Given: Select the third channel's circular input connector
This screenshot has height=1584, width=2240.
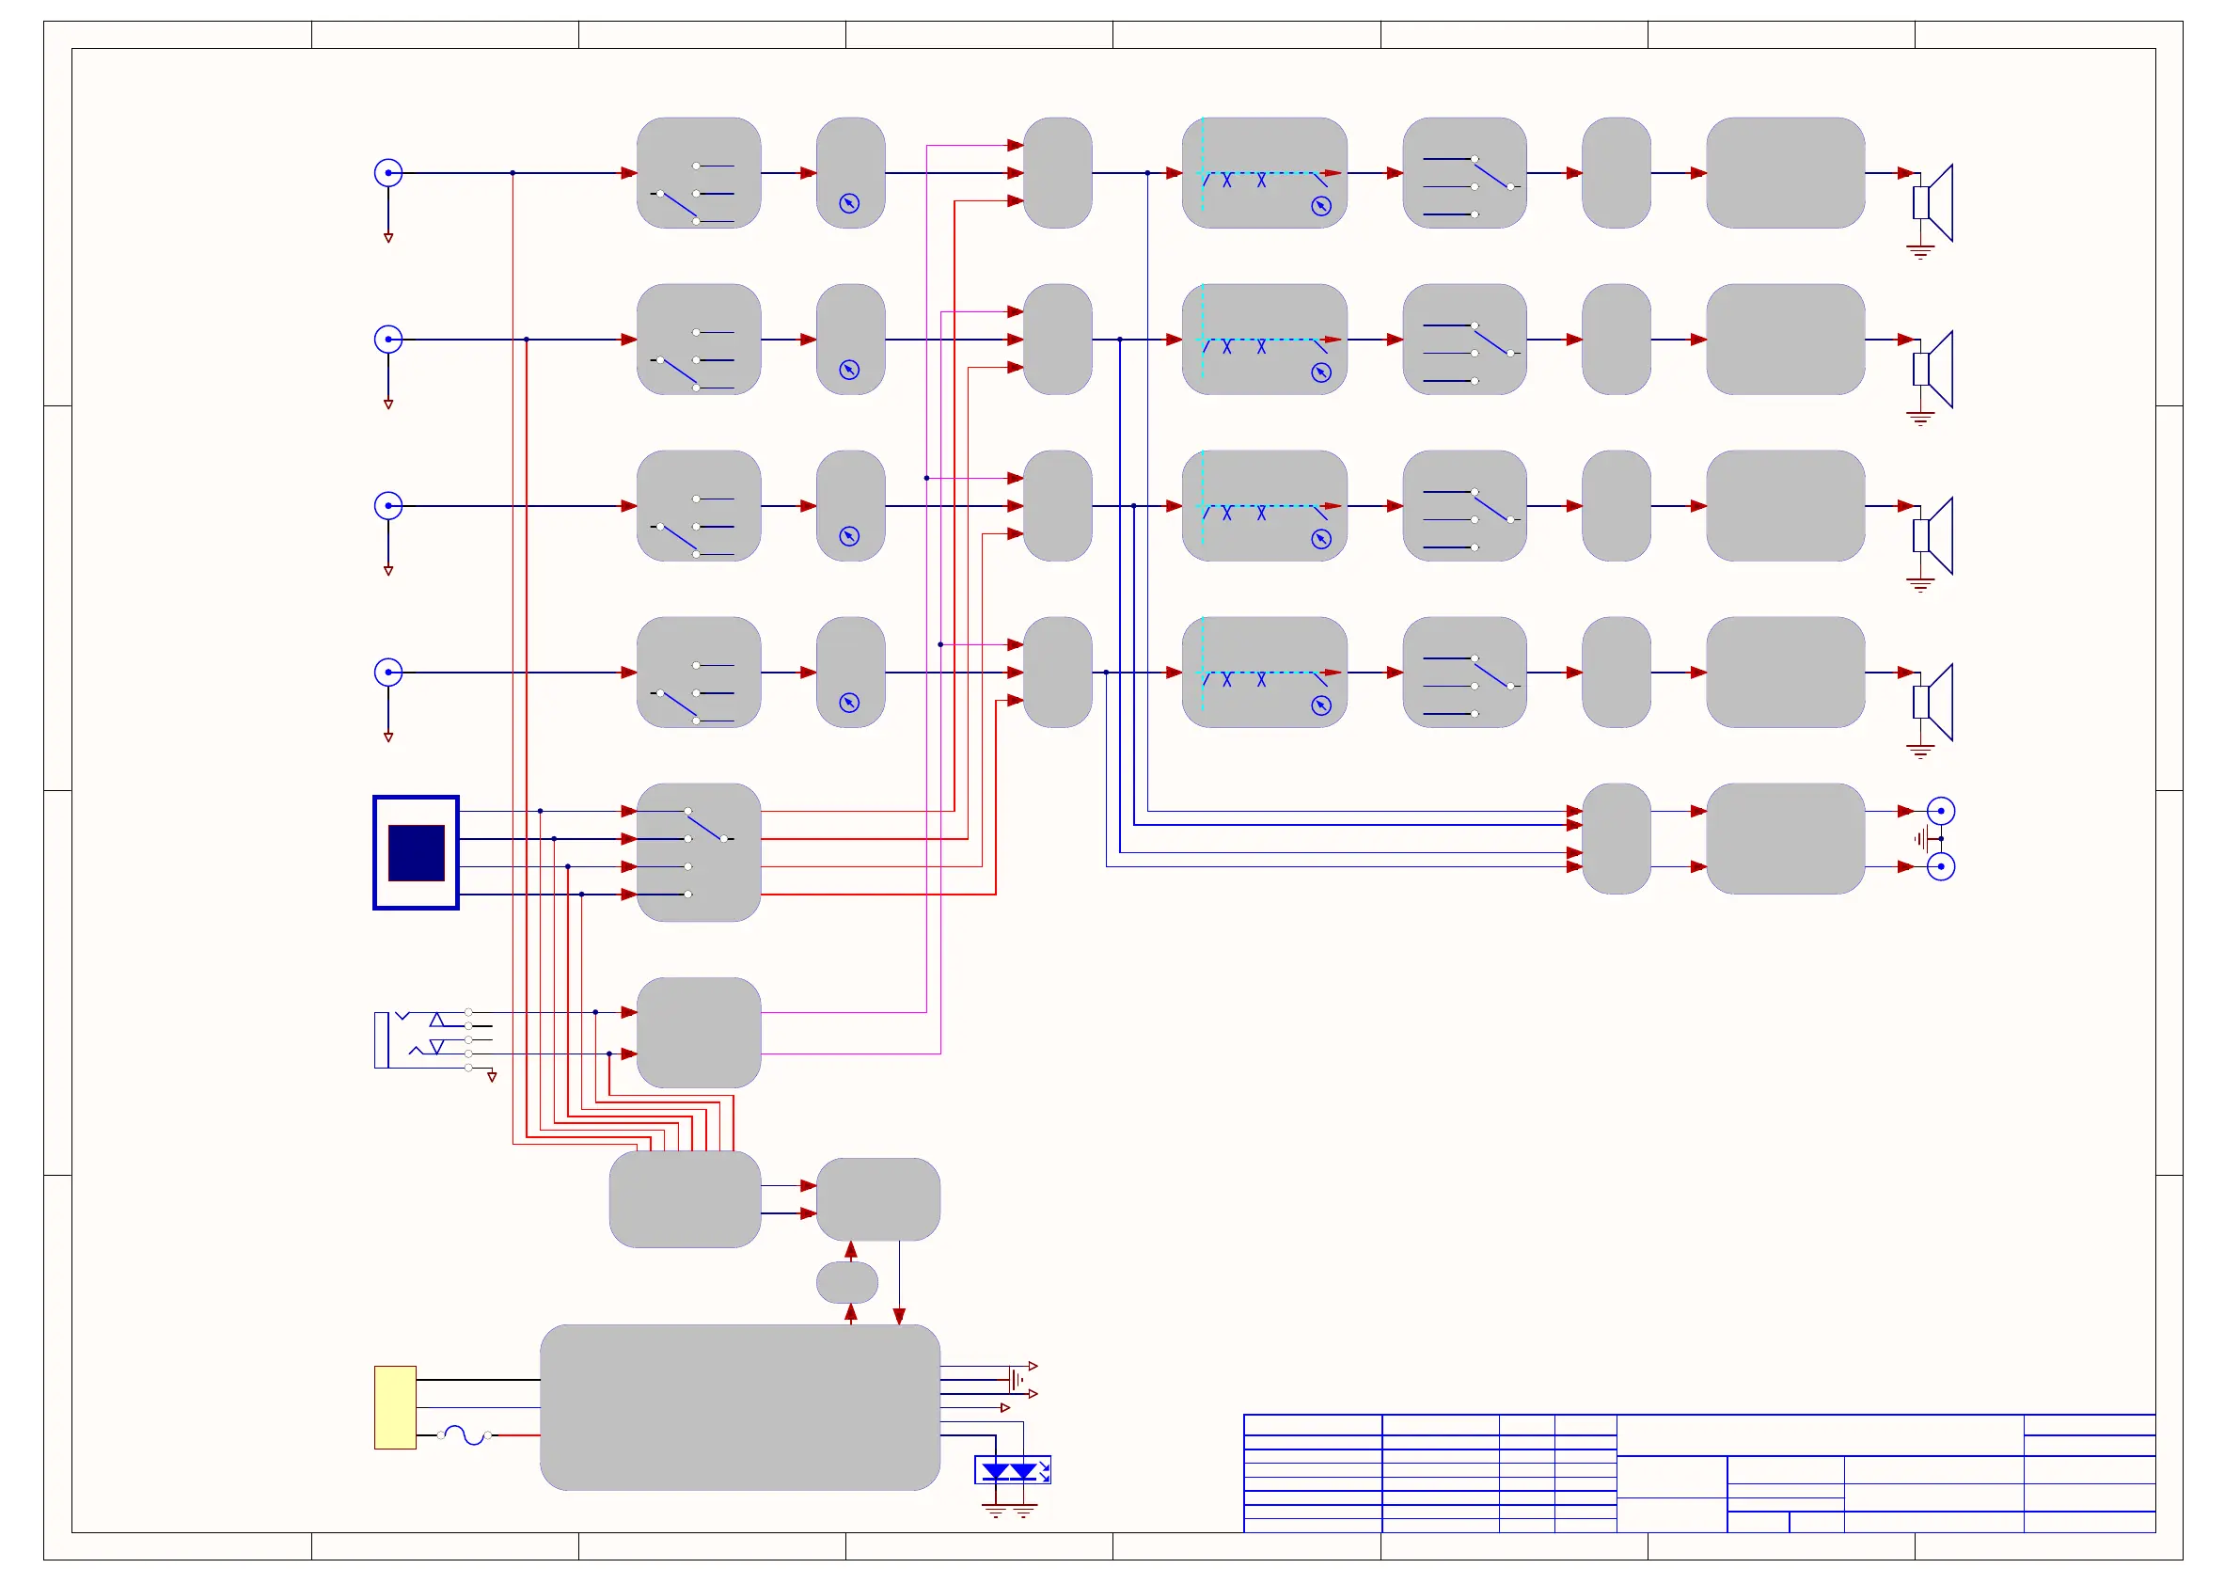Looking at the screenshot, I should [x=388, y=505].
